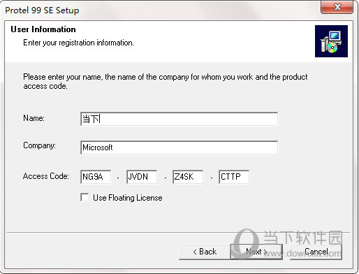The height and width of the screenshot is (274, 359).
Task: Click the Use Floating License label text
Action: (x=128, y=198)
